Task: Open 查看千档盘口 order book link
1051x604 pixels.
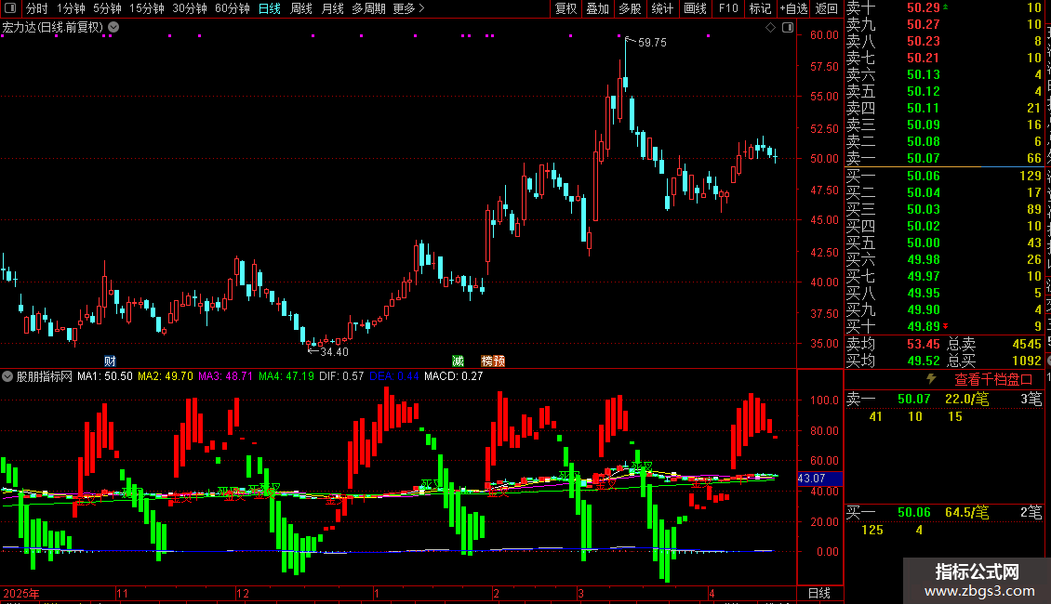Action: [x=993, y=380]
